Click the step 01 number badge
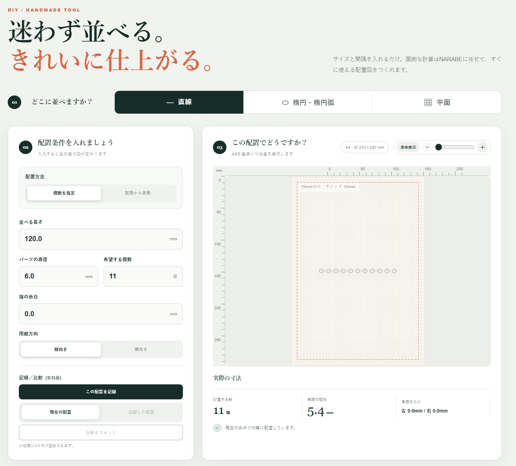Screen dimensions: 516x466 pyautogui.click(x=15, y=102)
